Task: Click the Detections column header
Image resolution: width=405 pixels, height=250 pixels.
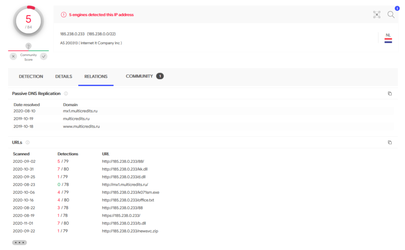Action: click(x=68, y=154)
